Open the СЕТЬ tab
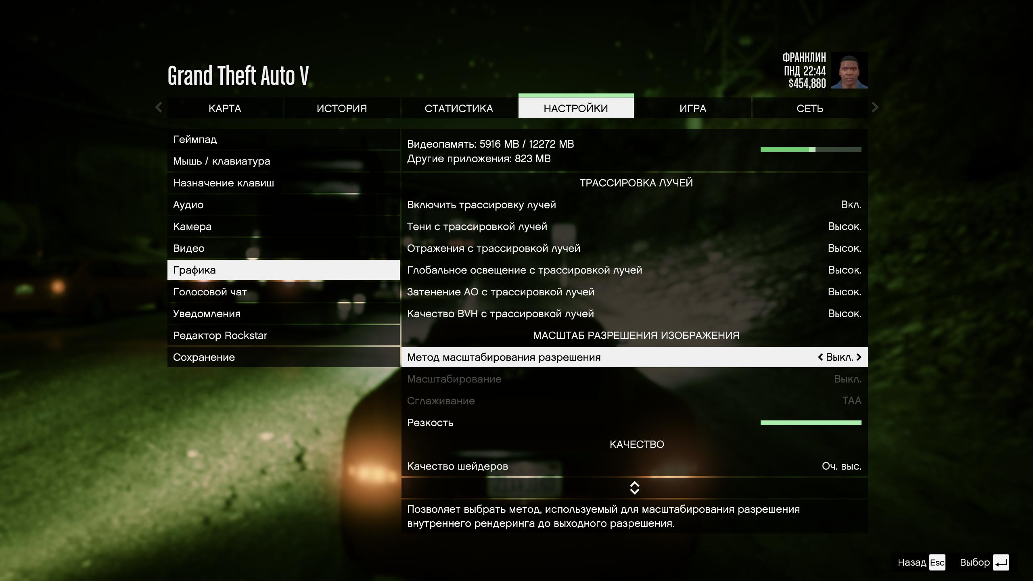 coord(810,108)
